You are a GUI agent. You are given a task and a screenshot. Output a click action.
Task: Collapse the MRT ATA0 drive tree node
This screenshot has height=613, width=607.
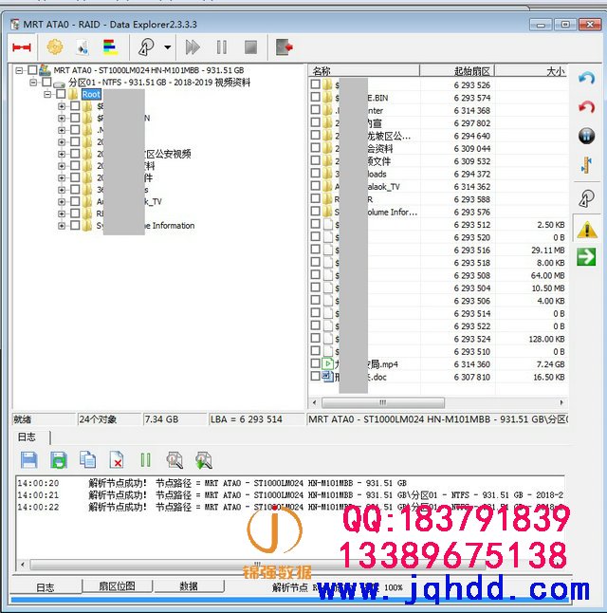pyautogui.click(x=19, y=70)
